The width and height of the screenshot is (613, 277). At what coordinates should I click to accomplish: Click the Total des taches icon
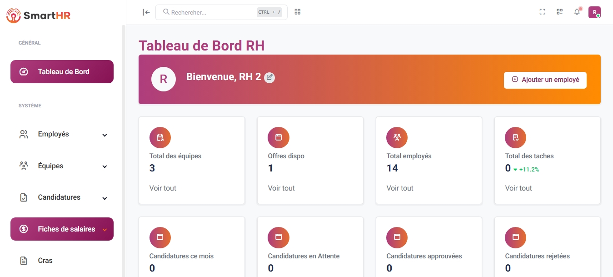click(x=515, y=137)
